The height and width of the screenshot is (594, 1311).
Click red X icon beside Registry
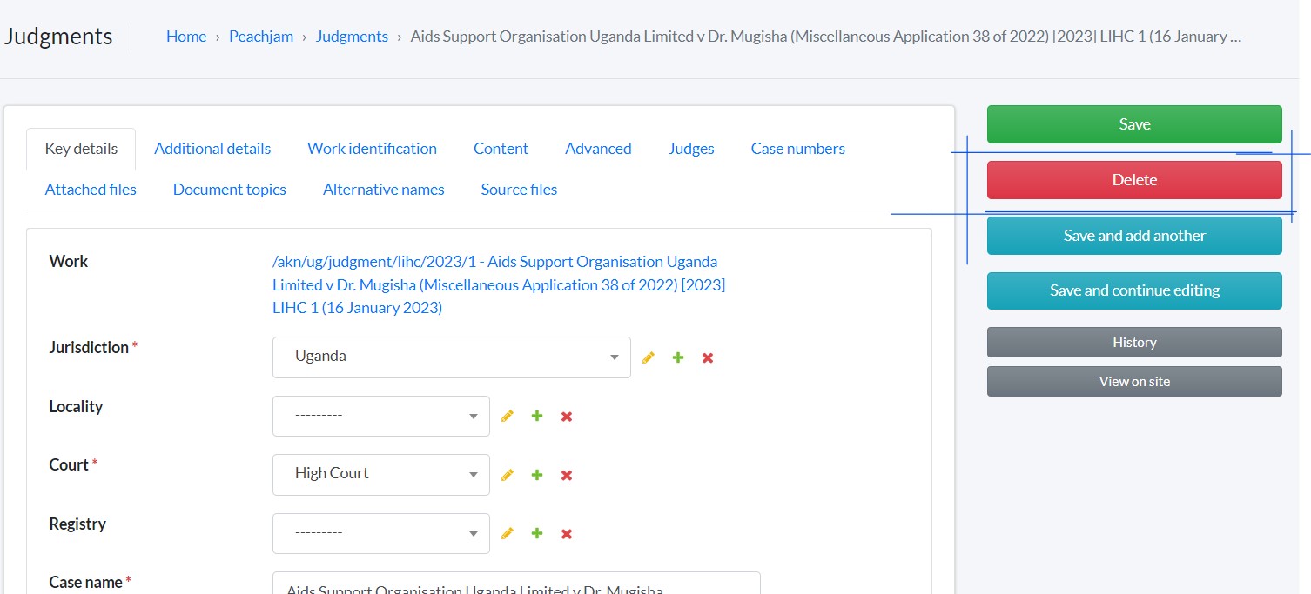tap(567, 533)
